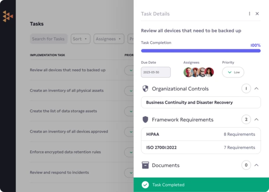Click the last assignee avatar

click(x=209, y=72)
